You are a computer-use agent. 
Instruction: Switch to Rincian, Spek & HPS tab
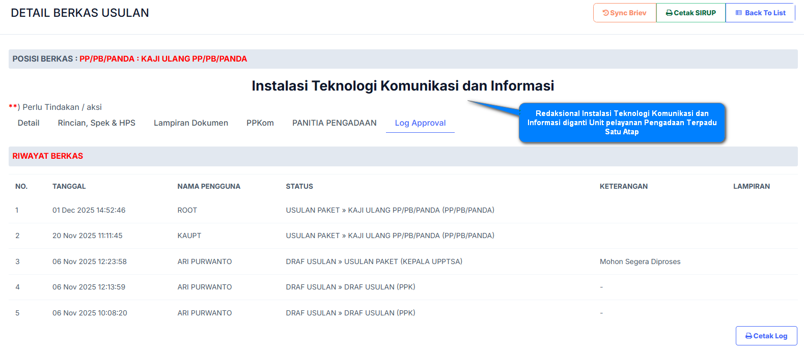point(97,123)
